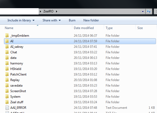This screenshot has width=157, height=113.
Task: Select the AAI_ERROR text document icon
Action: [7, 108]
